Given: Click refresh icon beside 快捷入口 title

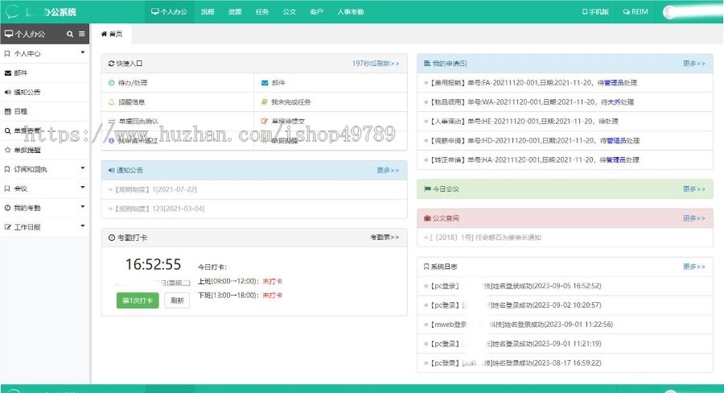Looking at the screenshot, I should point(111,64).
